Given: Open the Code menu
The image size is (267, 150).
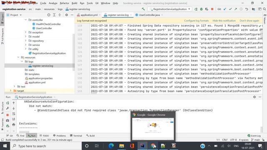Looking at the screenshot, I should coord(43,3).
